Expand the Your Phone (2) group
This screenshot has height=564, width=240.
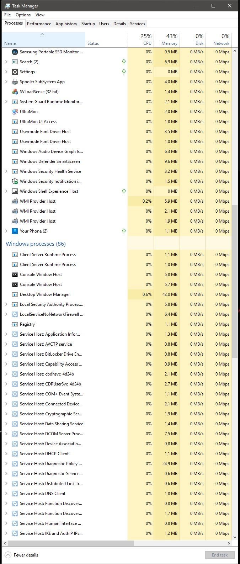pos(6,231)
